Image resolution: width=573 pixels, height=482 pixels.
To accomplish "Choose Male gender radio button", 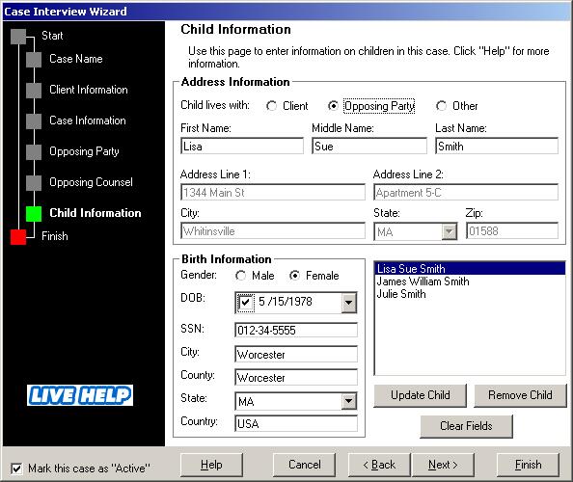I will [x=240, y=276].
